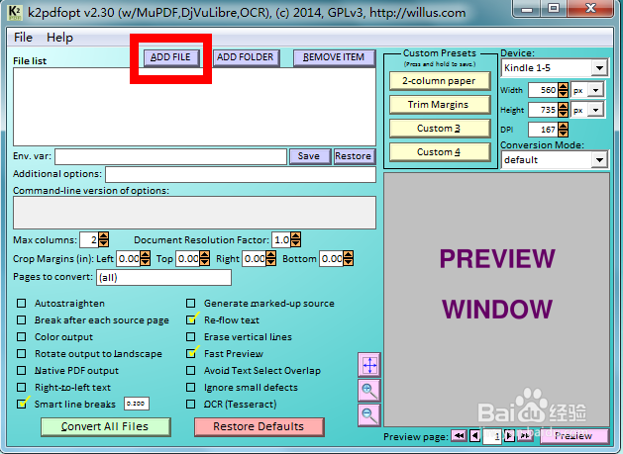Image resolution: width=623 pixels, height=454 pixels.
Task: Adjust the Height value stepper
Action: (563, 110)
